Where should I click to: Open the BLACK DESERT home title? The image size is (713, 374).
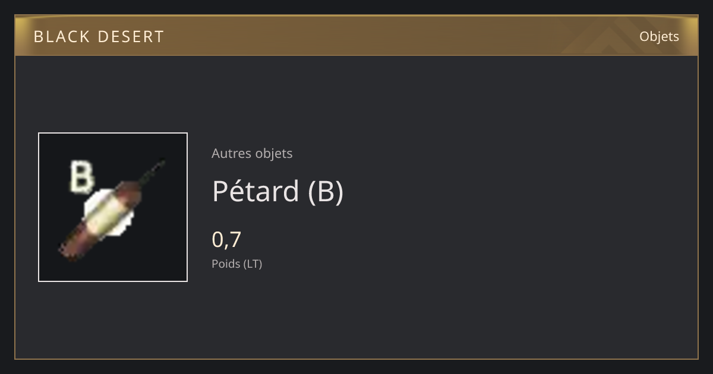coord(99,37)
